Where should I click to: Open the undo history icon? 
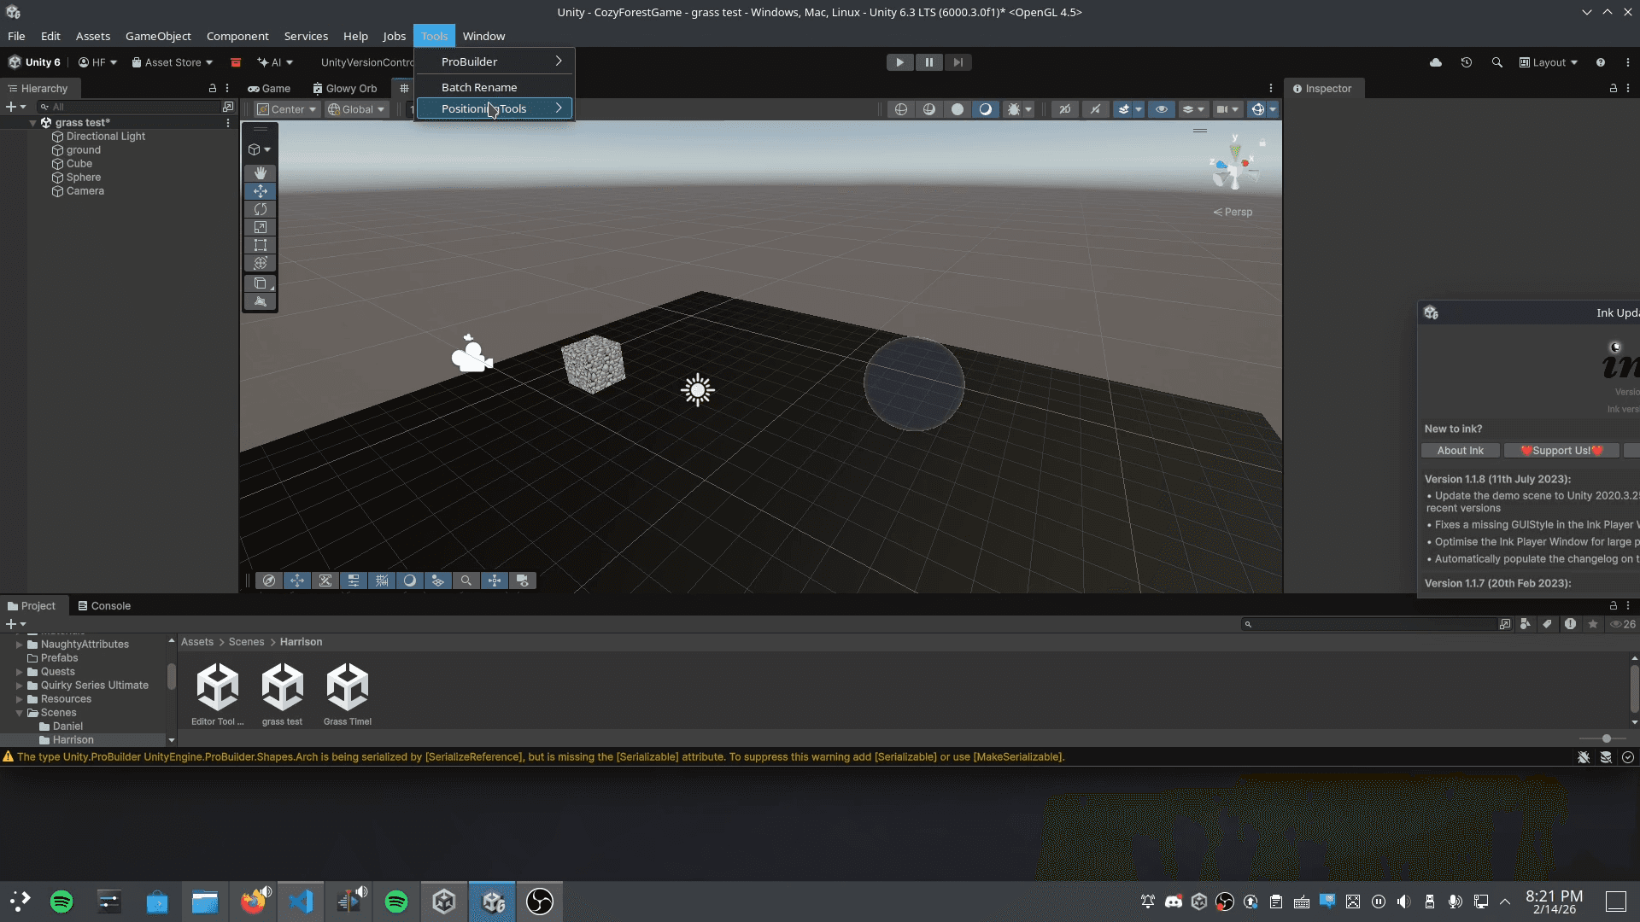(x=1467, y=62)
